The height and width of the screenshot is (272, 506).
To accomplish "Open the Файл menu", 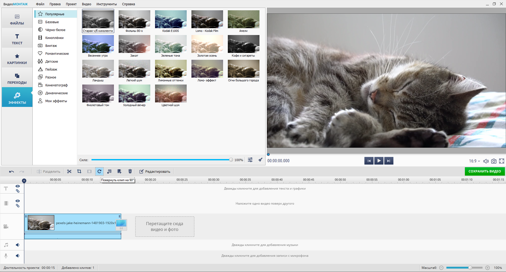I will coord(40,4).
